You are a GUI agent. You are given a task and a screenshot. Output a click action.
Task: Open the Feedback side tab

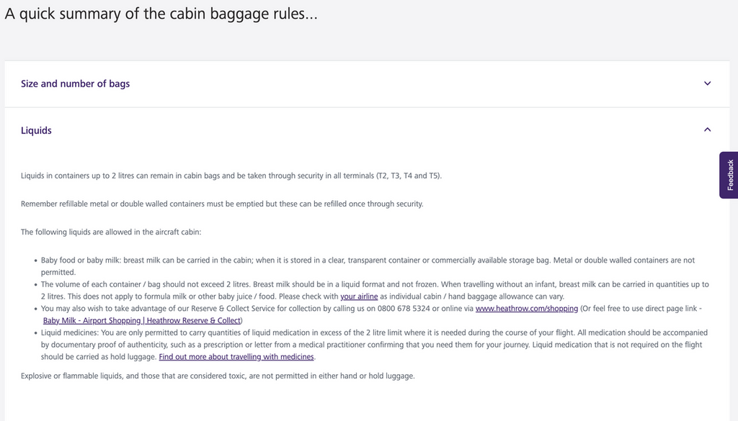729,175
